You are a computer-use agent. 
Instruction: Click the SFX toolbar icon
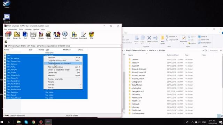(x=91, y=35)
